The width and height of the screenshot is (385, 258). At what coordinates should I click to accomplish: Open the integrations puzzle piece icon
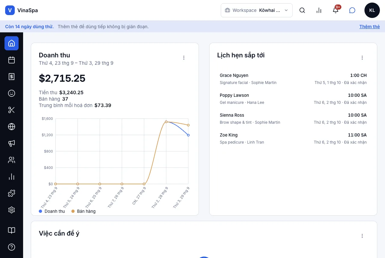click(x=12, y=193)
